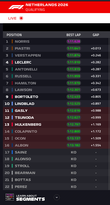The width and height of the screenshot is (110, 205).
Task: Click the GAP column header
Action: 96,35
